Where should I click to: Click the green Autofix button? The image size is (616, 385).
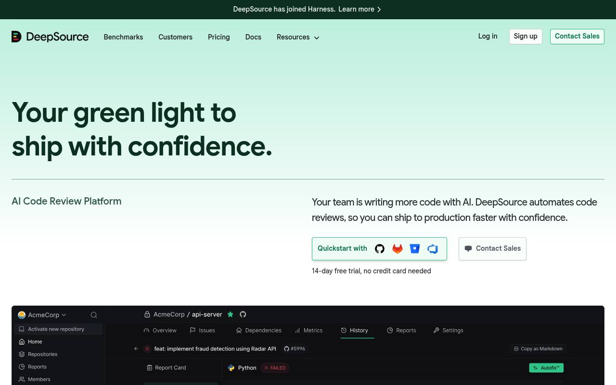pyautogui.click(x=546, y=368)
